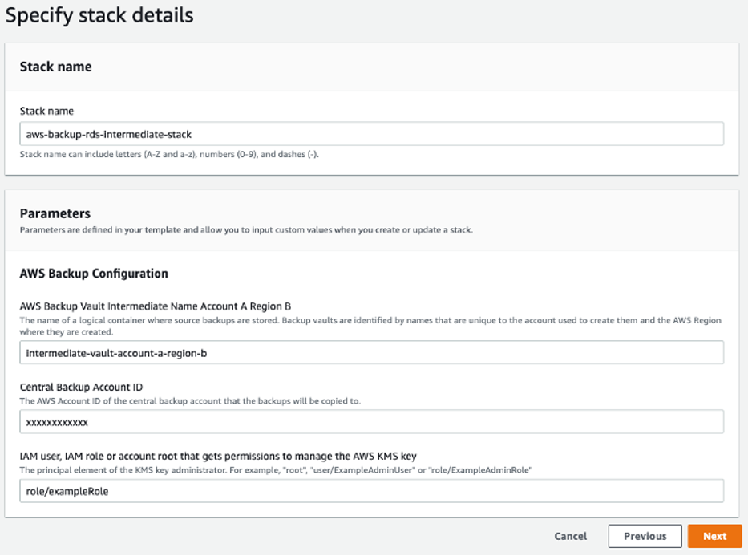
Task: Click the Stack name section header
Action: tap(56, 67)
